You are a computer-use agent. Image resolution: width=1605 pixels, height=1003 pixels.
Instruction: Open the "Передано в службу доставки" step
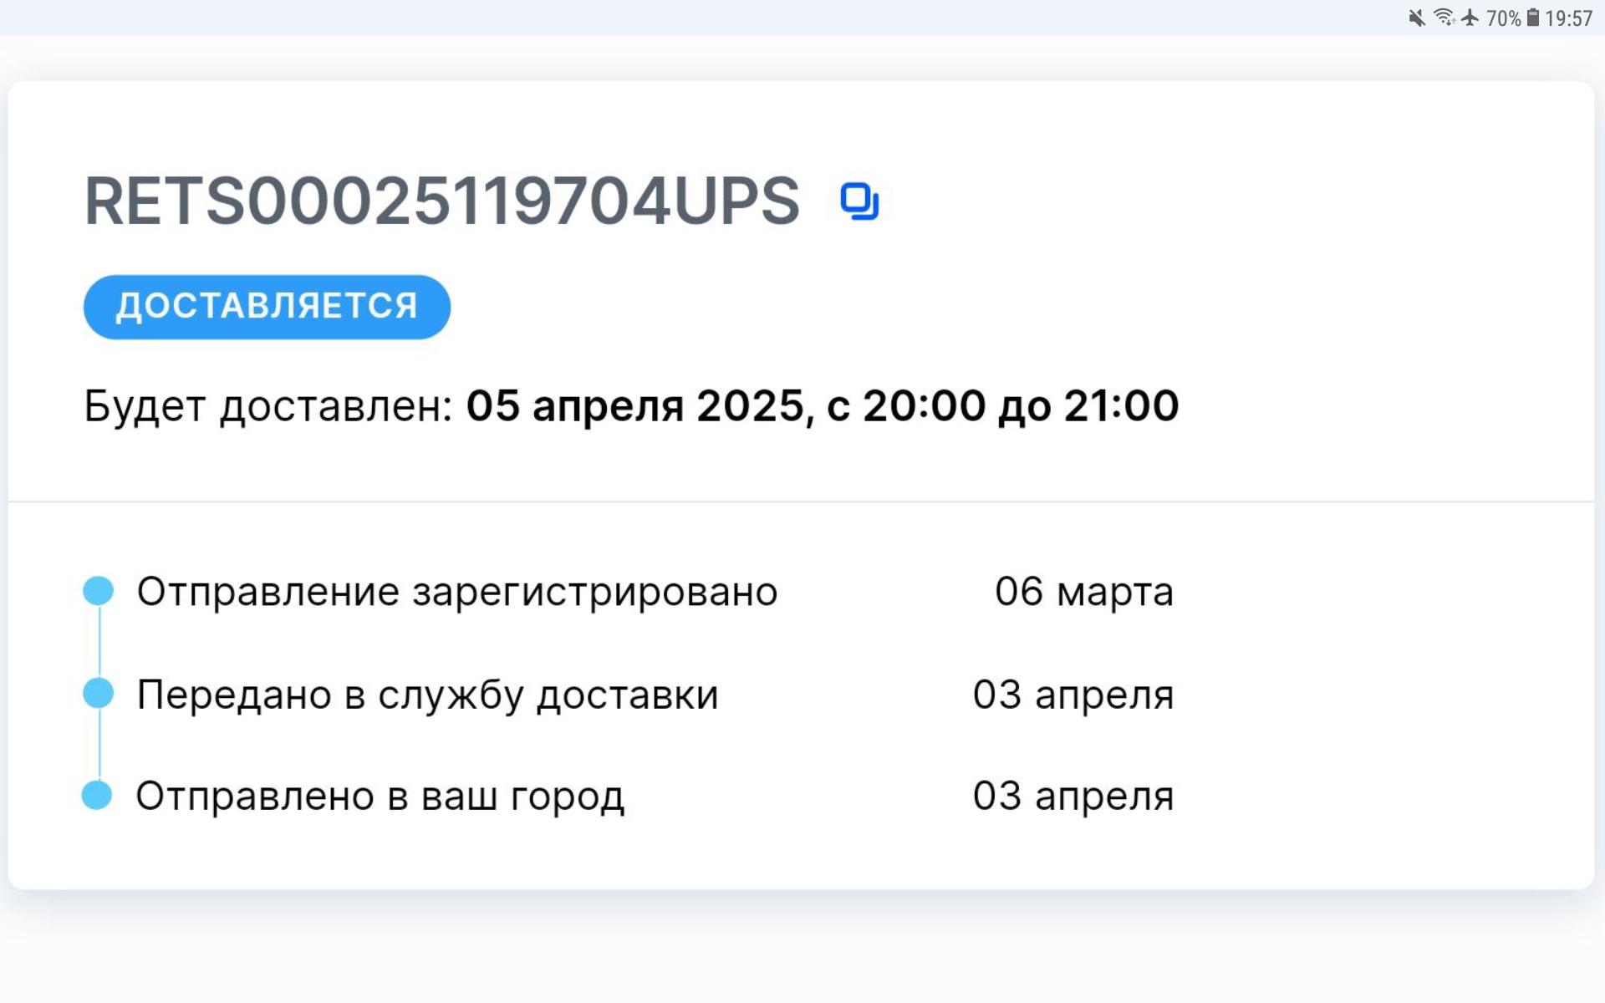427,695
